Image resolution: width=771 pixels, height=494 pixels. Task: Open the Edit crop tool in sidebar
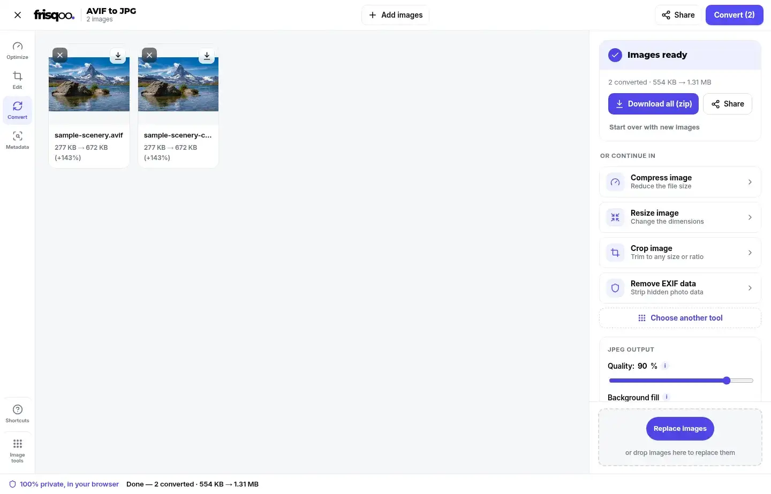pos(18,80)
